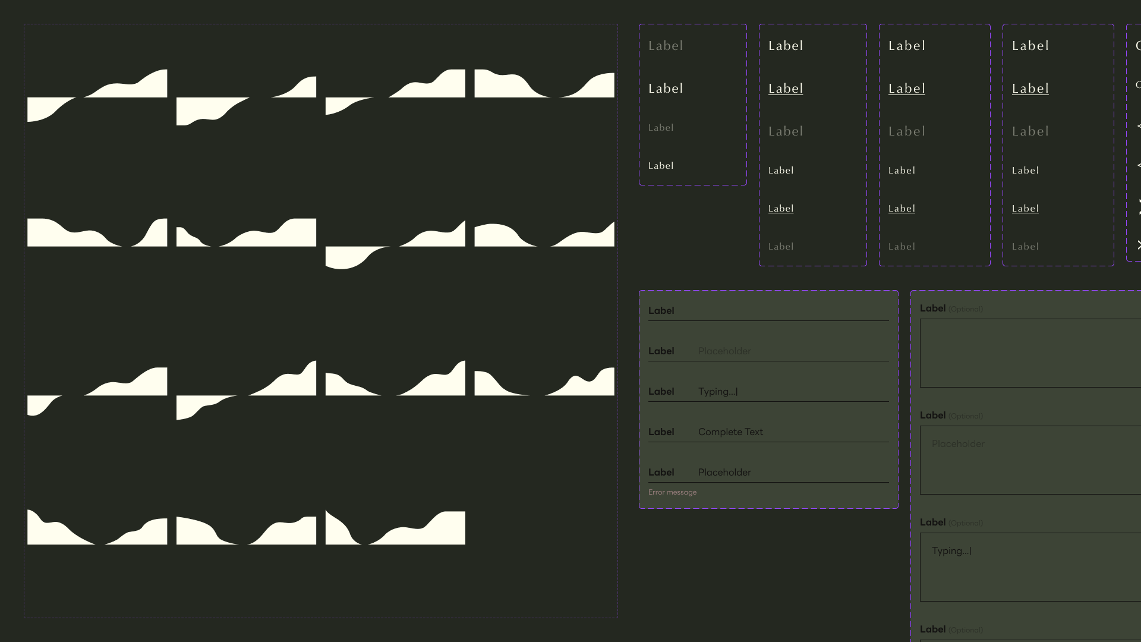Click the empty multi-line text area
This screenshot has width=1141, height=642.
(1030, 353)
